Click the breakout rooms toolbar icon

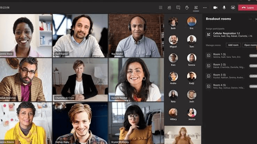(196, 7)
